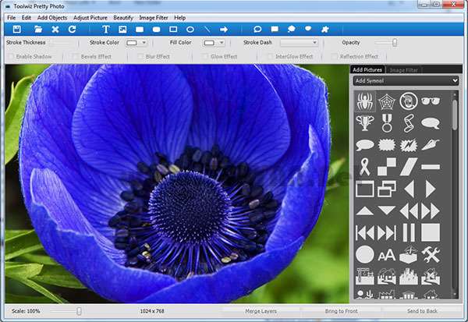Insert the crossed tools symbol
The image size is (468, 322).
(431, 255)
